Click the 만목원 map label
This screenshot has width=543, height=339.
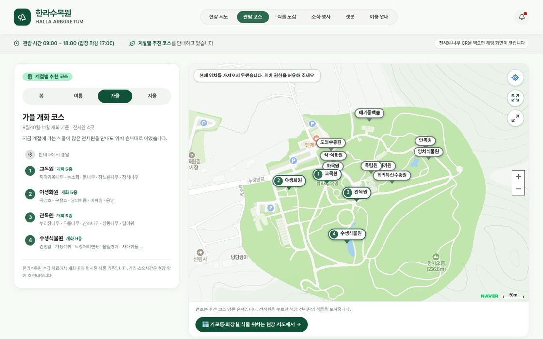click(x=425, y=140)
